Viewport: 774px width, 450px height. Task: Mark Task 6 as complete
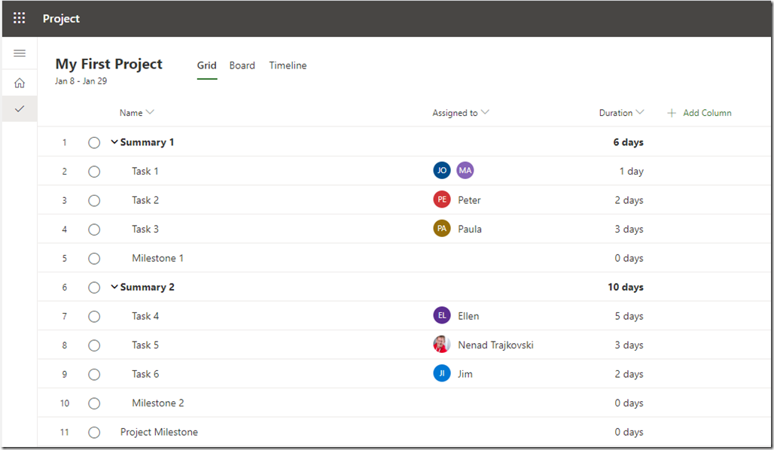[x=94, y=375]
